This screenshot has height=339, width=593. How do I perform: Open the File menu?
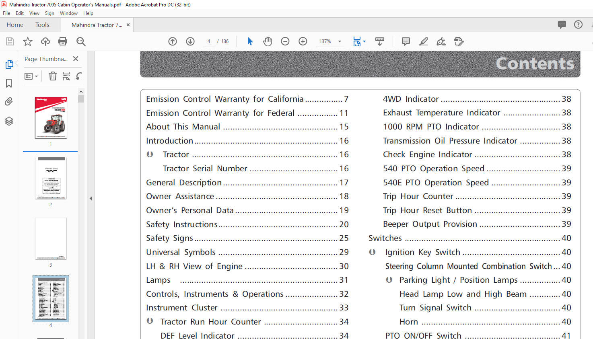[6, 13]
